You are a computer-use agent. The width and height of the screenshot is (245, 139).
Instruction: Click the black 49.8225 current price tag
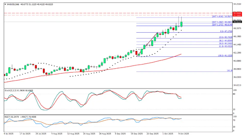[x=237, y=22]
